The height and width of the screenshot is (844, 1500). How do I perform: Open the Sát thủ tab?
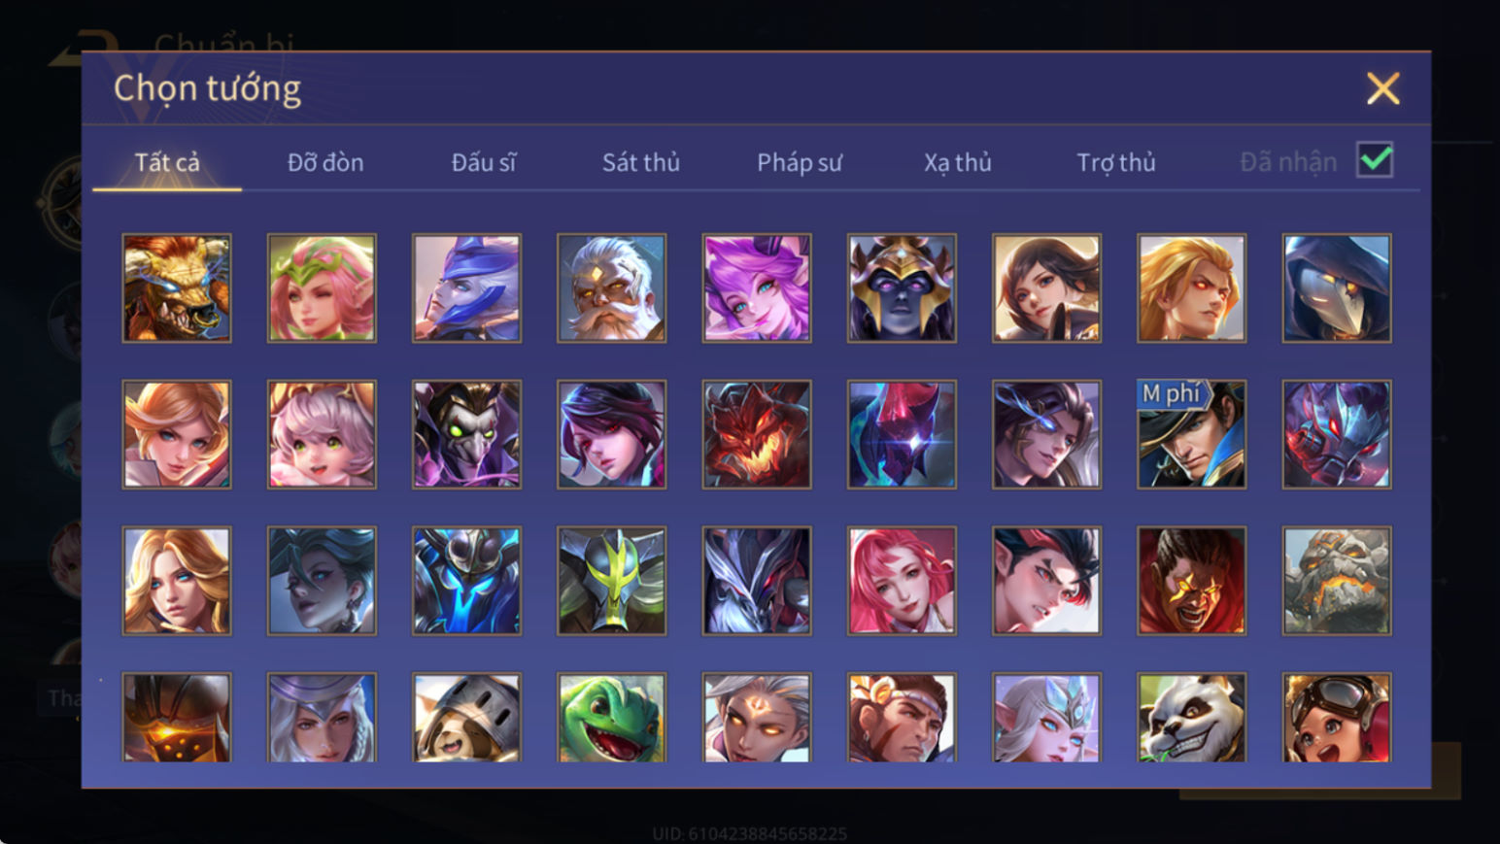pos(641,162)
